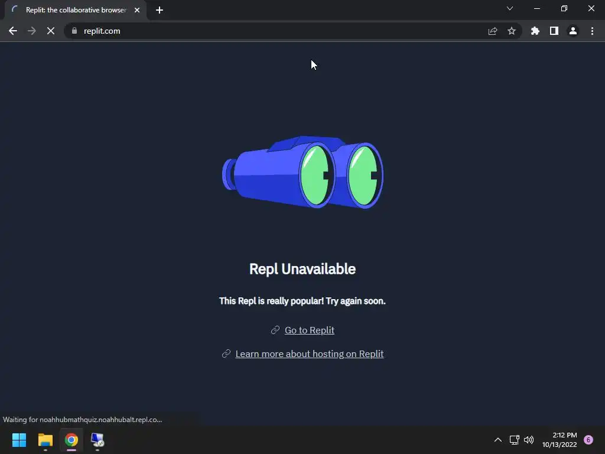Go back to the previous page

click(x=13, y=31)
